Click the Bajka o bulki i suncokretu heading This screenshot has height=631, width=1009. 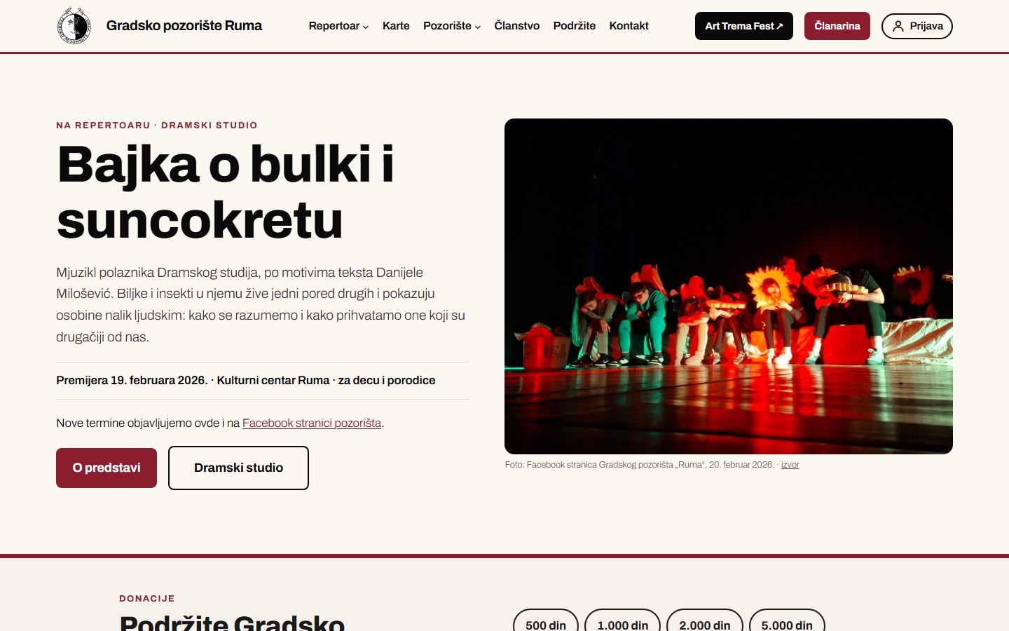coord(226,191)
